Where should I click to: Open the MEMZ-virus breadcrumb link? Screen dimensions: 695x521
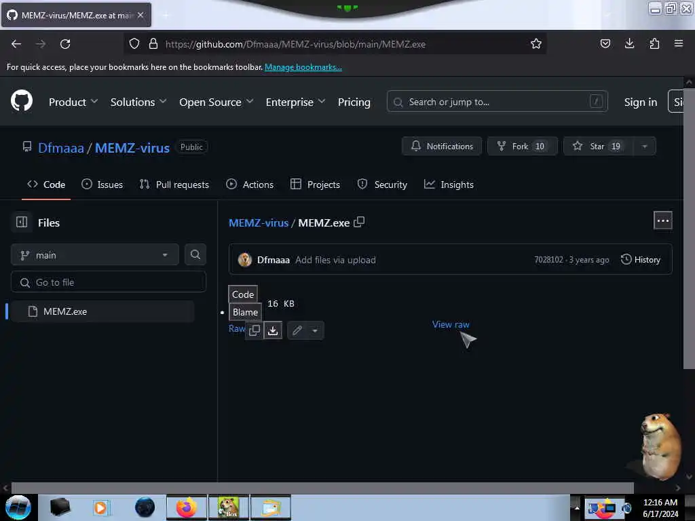(x=259, y=223)
